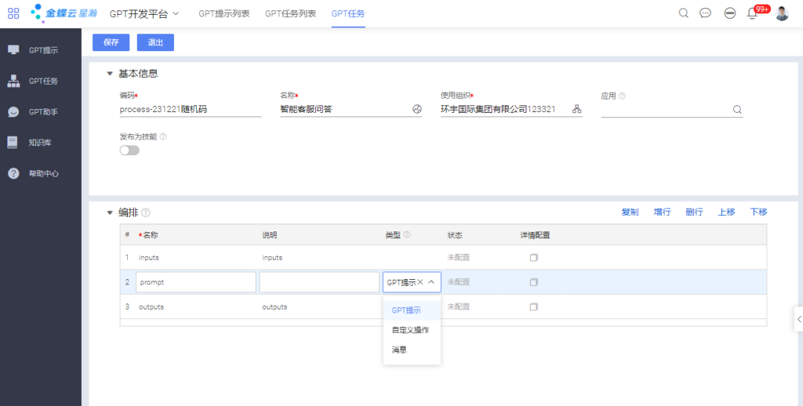Open detail config icon for prompt row

pyautogui.click(x=534, y=282)
